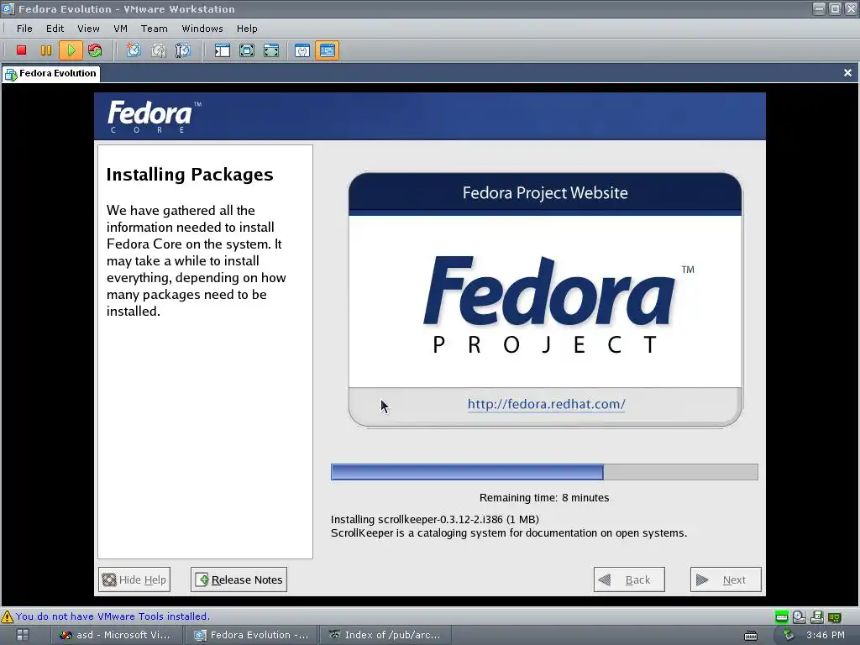Viewport: 860px width, 645px height.
Task: Click the network adapter status icon
Action: tap(834, 617)
